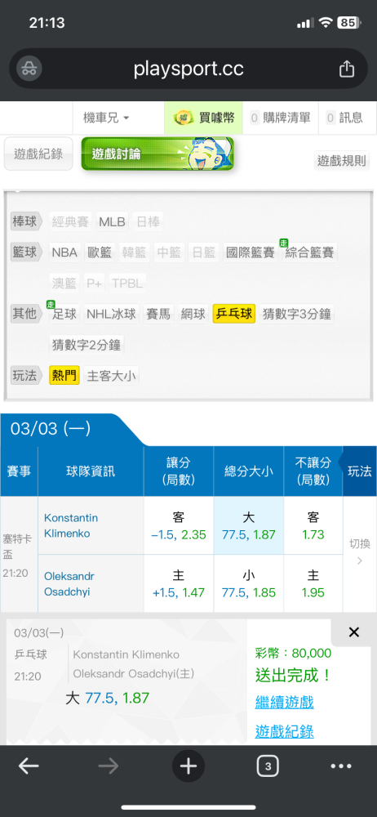Screen dimensions: 377x817
Task: Select 歐籃 league tab
Action: click(x=100, y=252)
